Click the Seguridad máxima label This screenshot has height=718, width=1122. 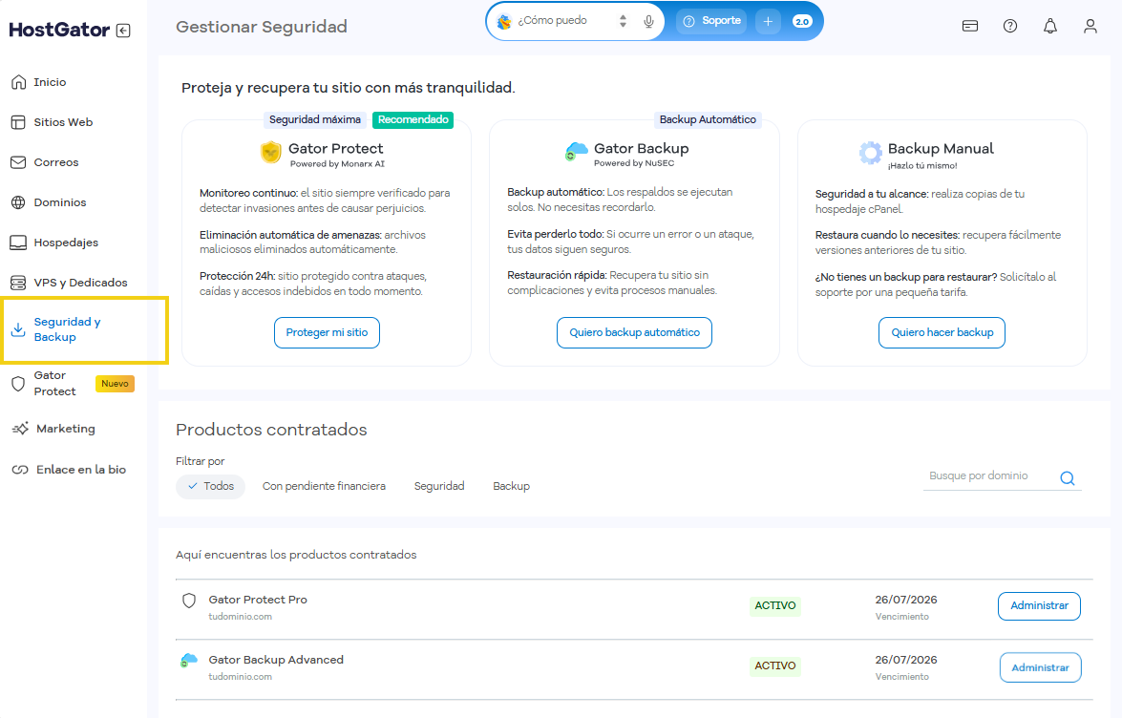[315, 119]
